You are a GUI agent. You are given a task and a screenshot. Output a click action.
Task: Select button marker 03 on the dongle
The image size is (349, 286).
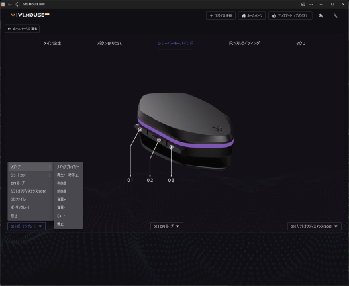coord(172,147)
